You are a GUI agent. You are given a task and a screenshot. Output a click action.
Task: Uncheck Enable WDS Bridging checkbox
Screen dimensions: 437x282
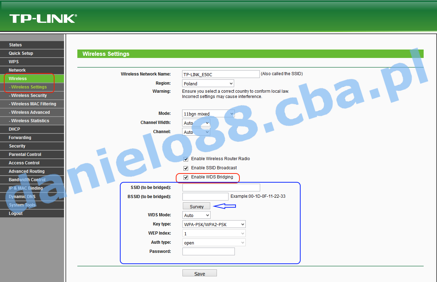[186, 177]
